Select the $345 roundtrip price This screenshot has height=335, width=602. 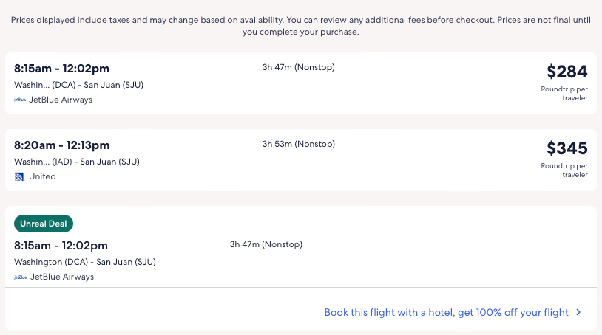pyautogui.click(x=567, y=148)
